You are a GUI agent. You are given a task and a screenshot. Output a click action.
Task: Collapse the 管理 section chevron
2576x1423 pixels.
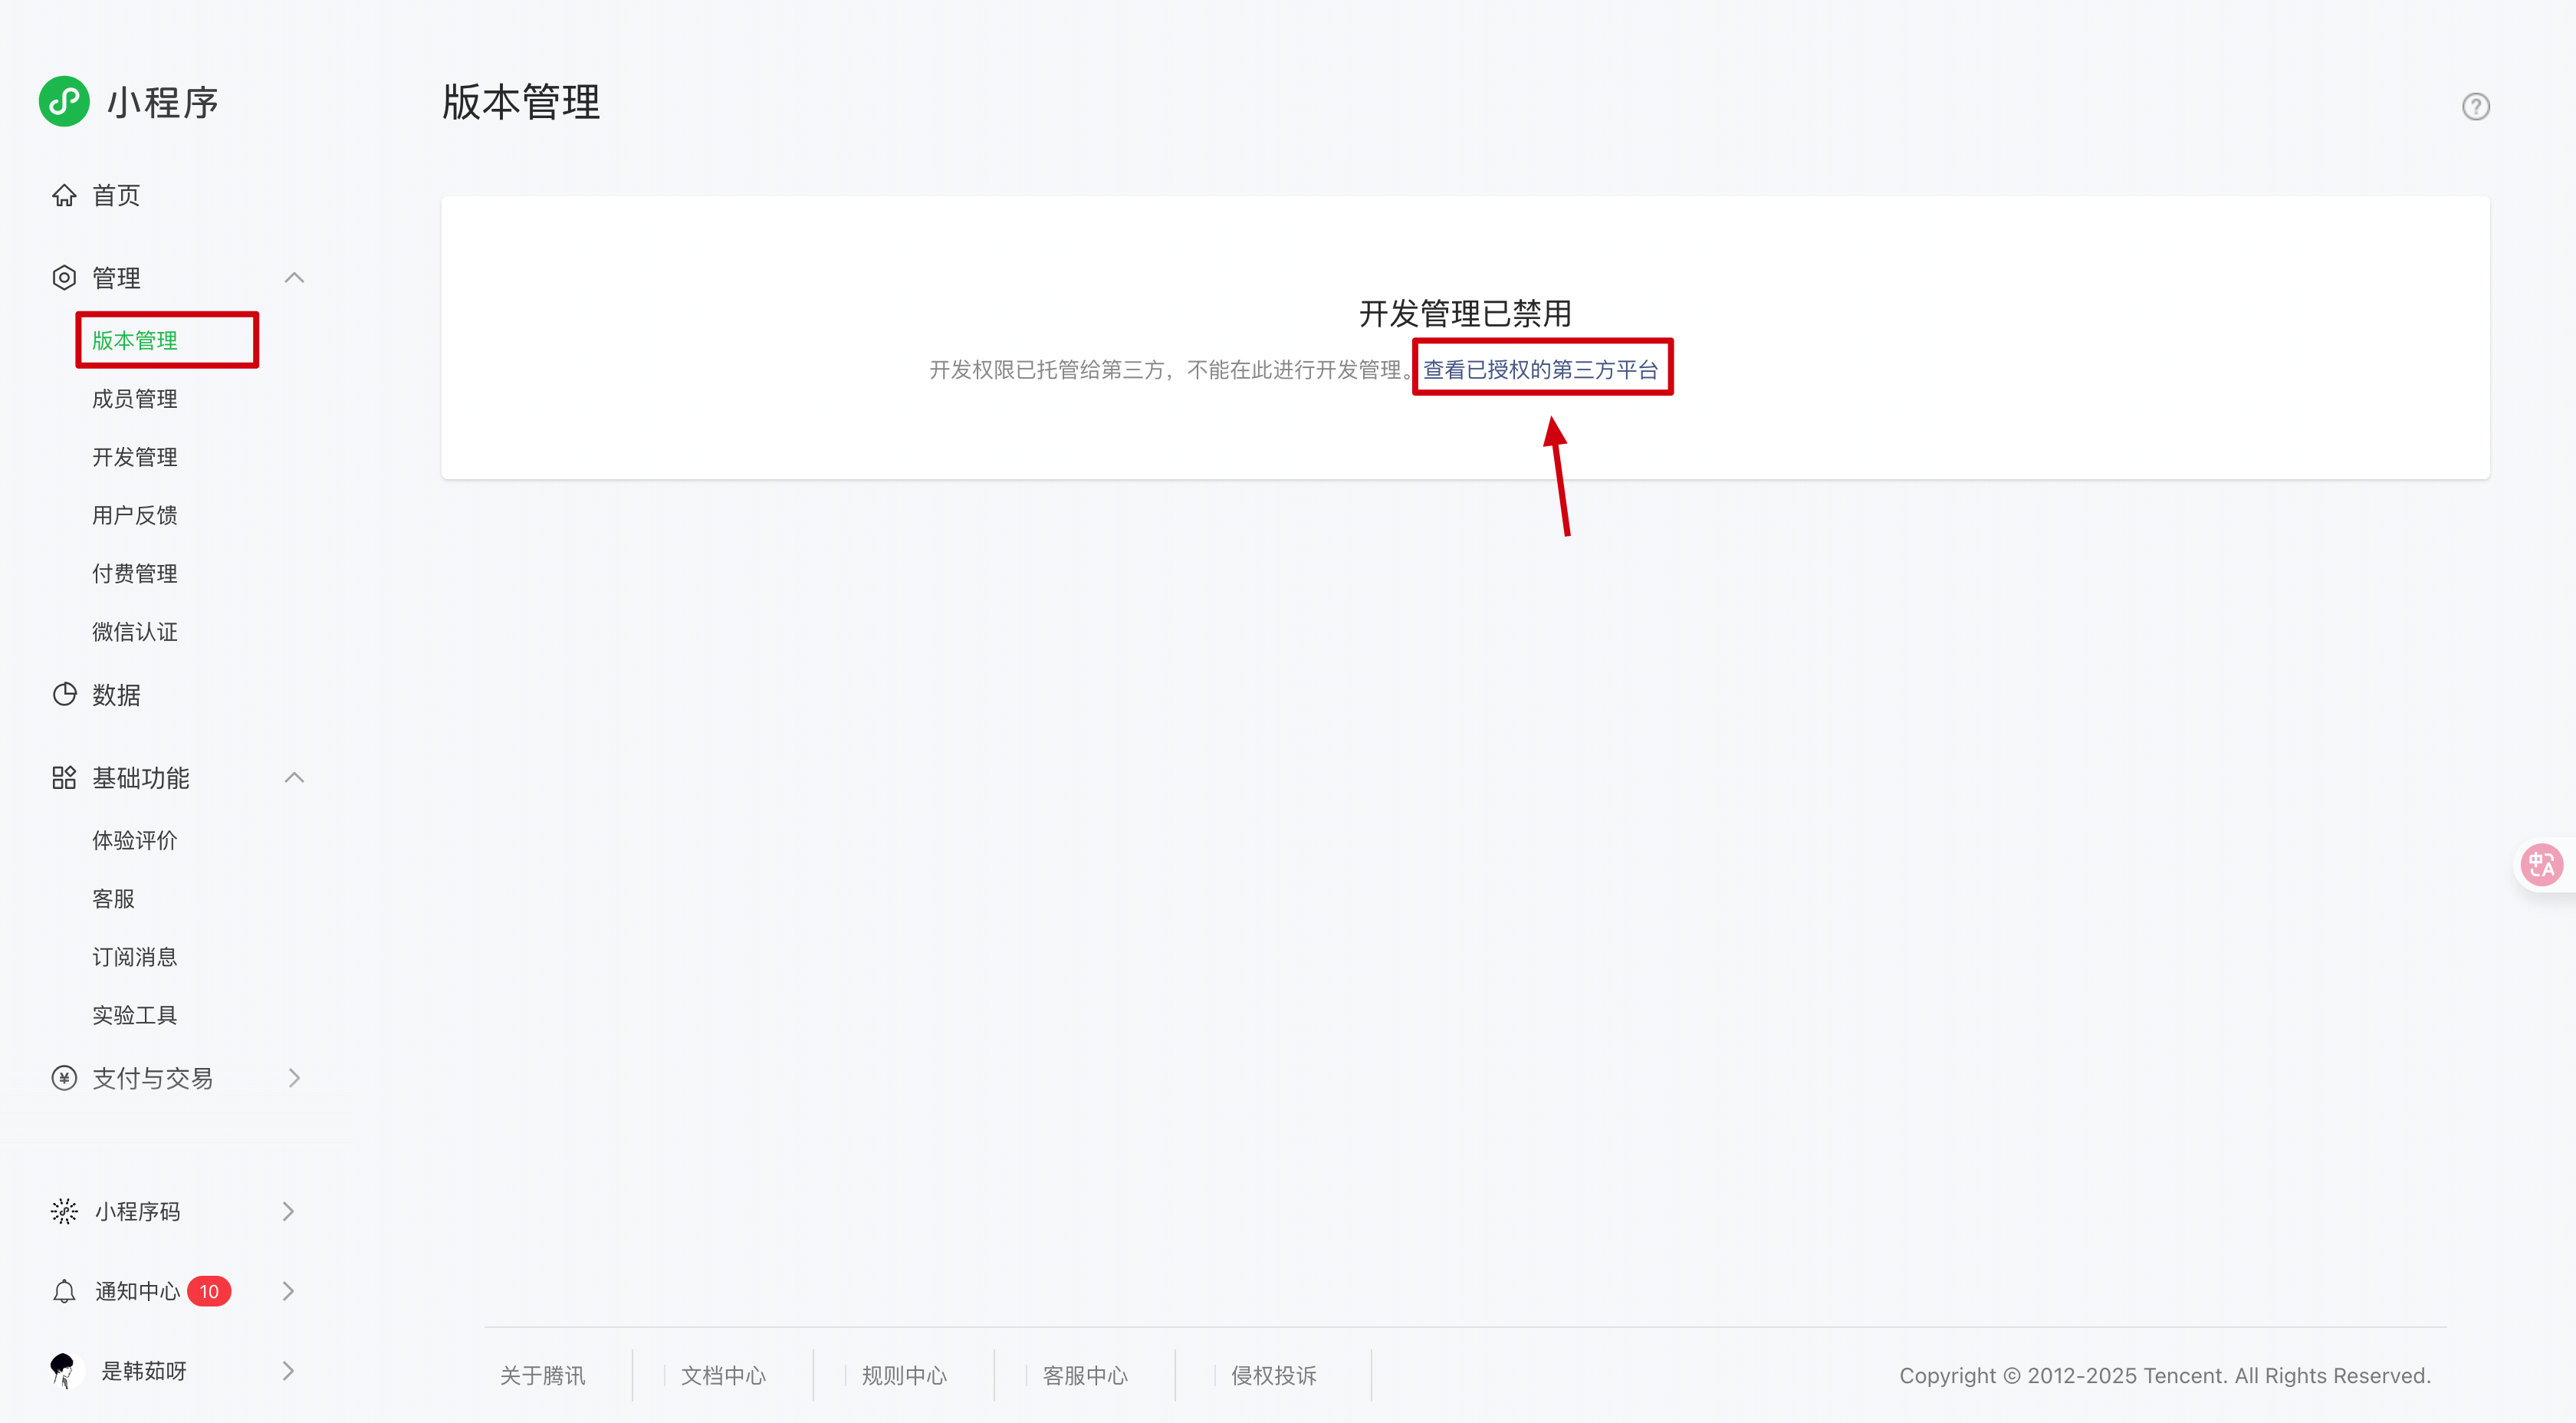[294, 277]
